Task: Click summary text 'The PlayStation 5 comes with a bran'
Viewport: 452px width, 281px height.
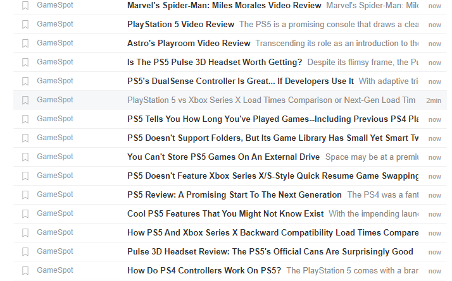Action: [x=352, y=272]
